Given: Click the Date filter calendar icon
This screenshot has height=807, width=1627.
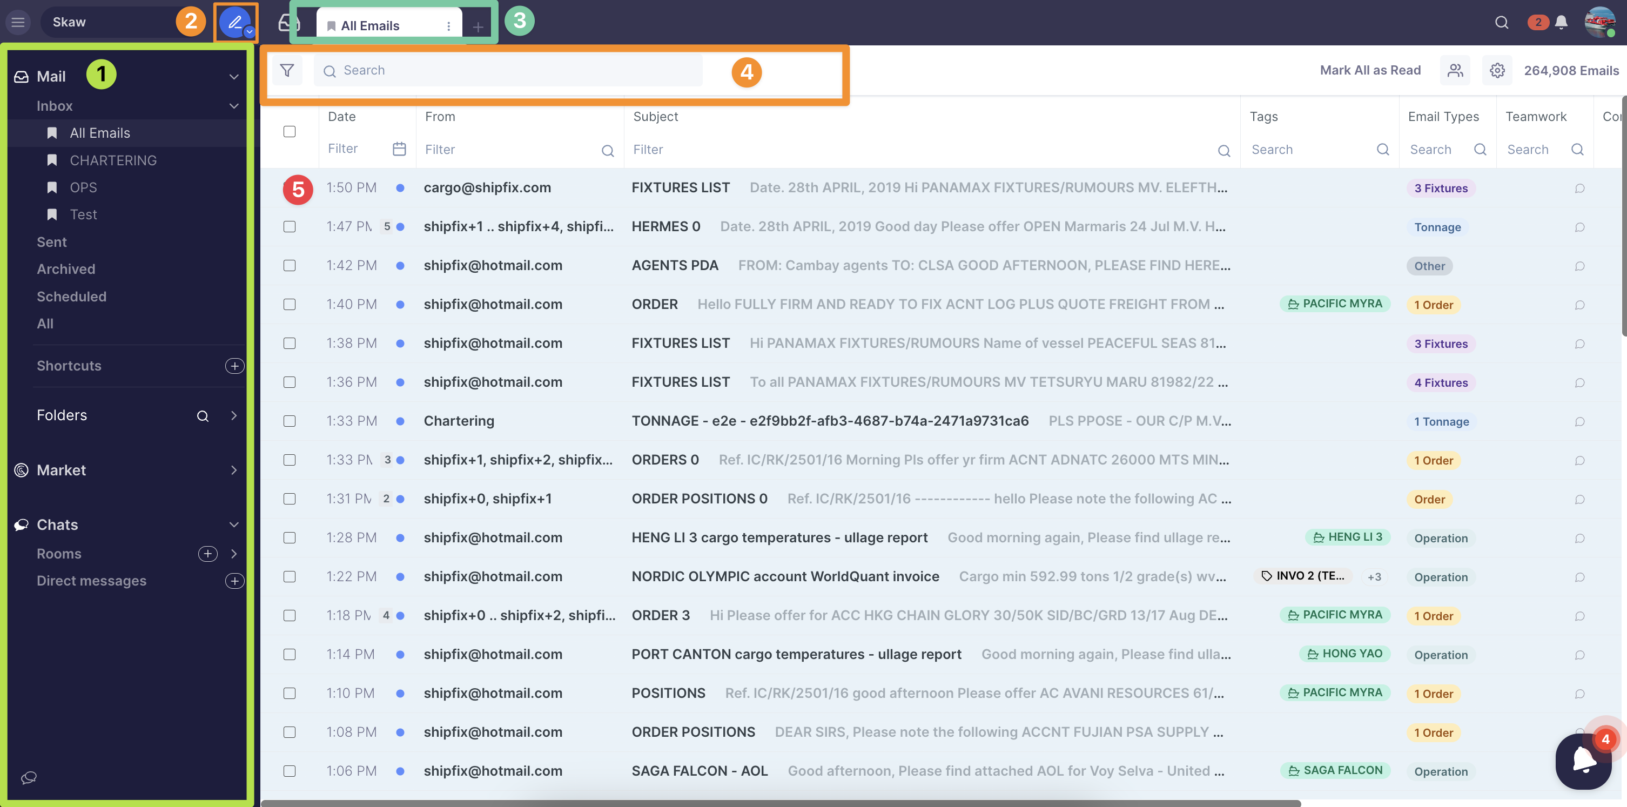Looking at the screenshot, I should [x=399, y=149].
